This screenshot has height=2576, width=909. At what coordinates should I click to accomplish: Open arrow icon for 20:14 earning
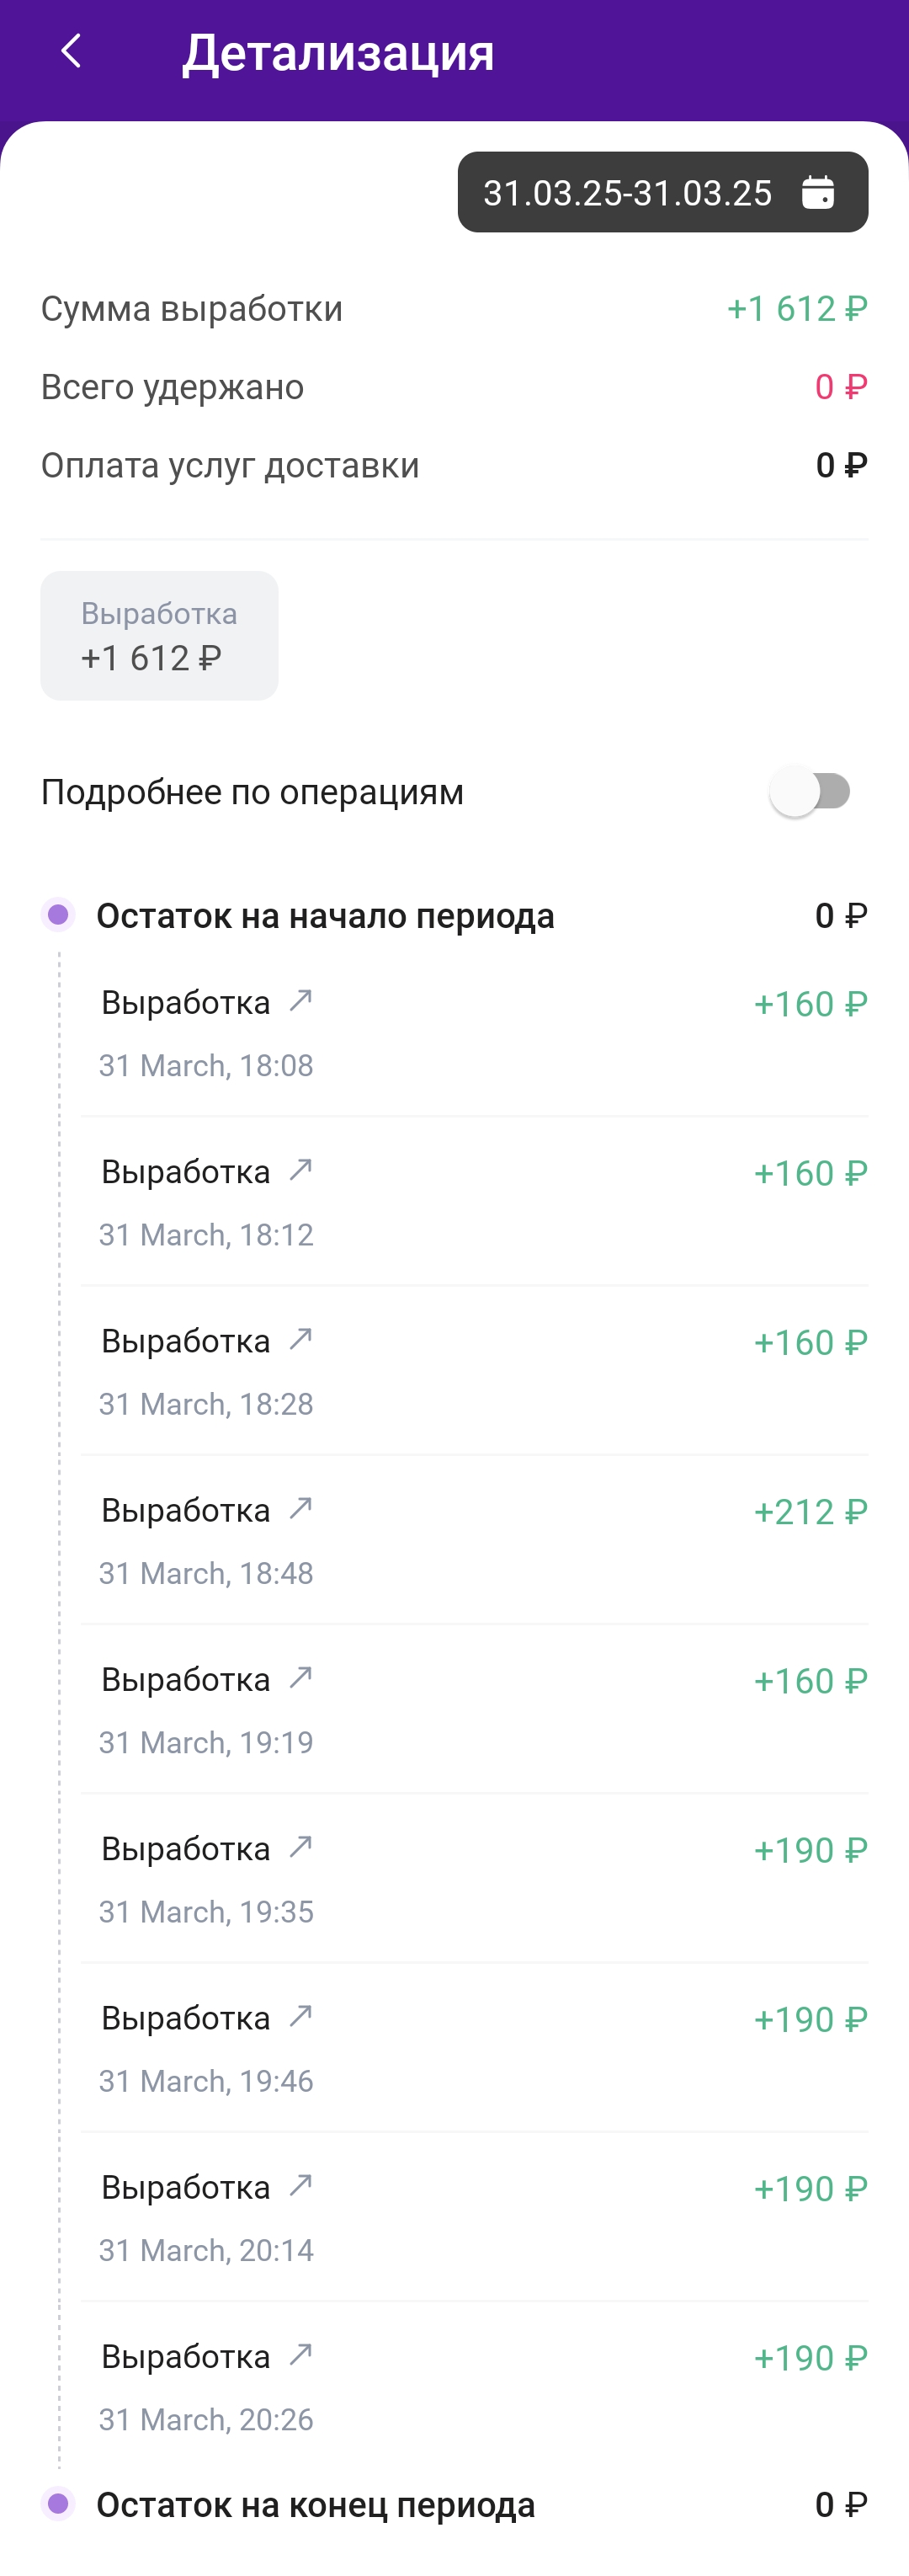(301, 2185)
